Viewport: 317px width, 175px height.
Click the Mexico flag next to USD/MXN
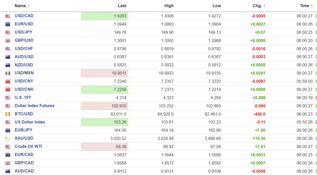tap(8, 73)
